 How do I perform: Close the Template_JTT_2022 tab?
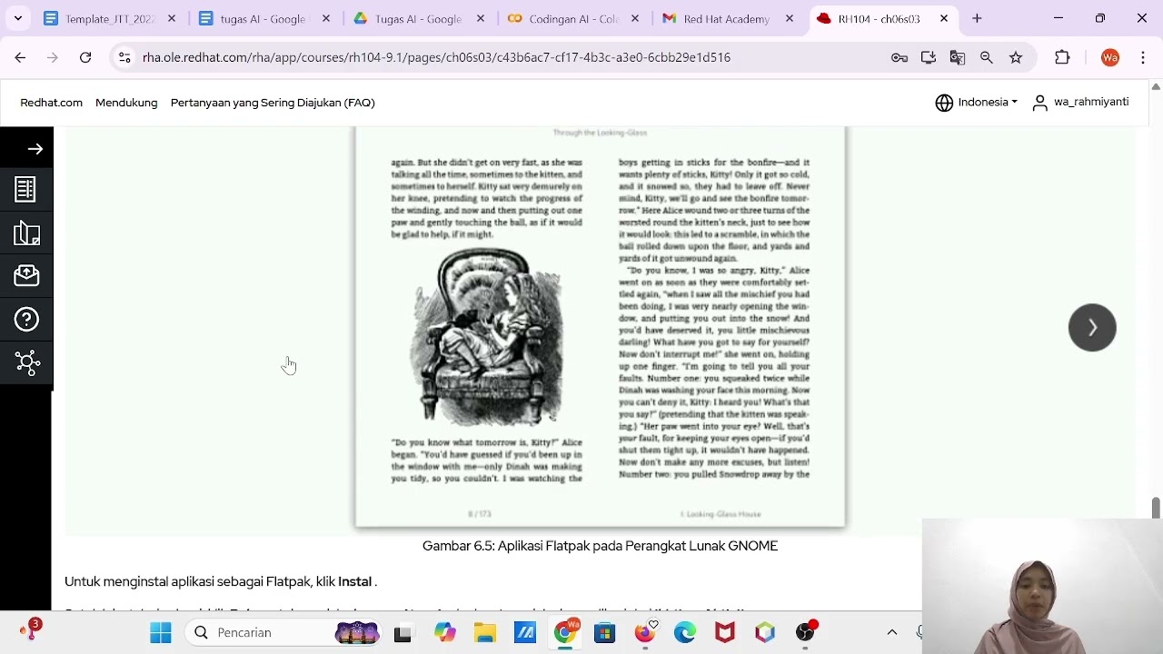[172, 18]
